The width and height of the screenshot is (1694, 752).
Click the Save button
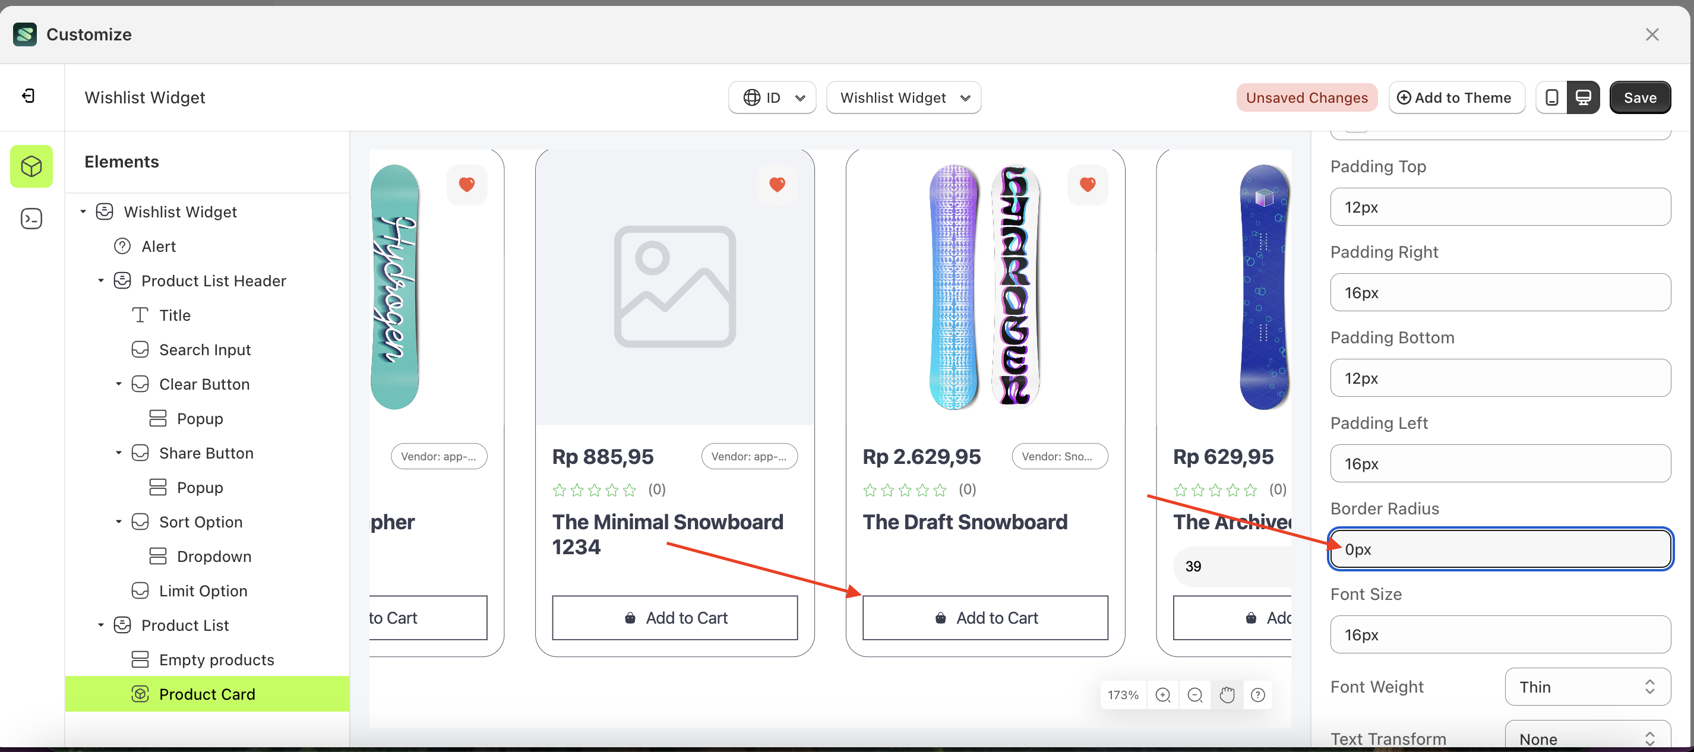(x=1639, y=97)
